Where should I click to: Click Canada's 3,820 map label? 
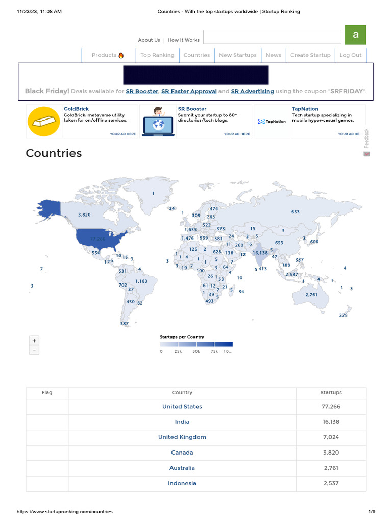(84, 215)
